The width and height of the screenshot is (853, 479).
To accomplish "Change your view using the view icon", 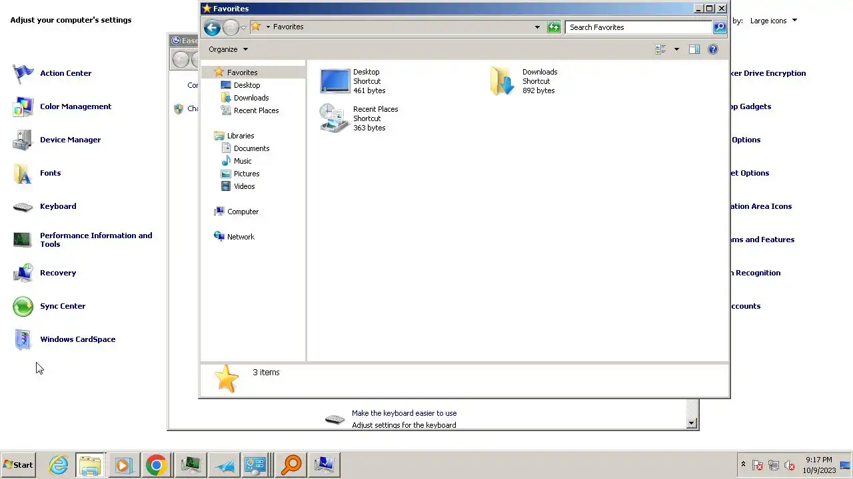I will pyautogui.click(x=660, y=49).
